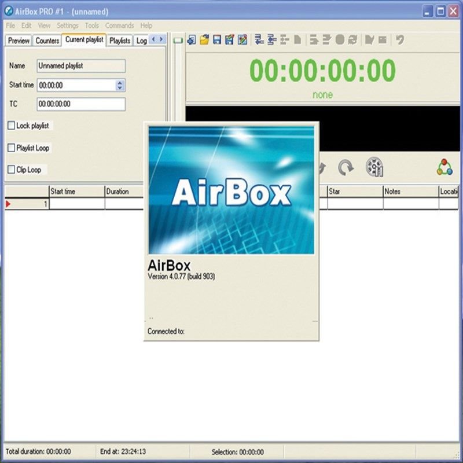Image resolution: width=463 pixels, height=463 pixels.
Task: Click the Name field showing Unnamed playlist
Action: tap(81, 66)
